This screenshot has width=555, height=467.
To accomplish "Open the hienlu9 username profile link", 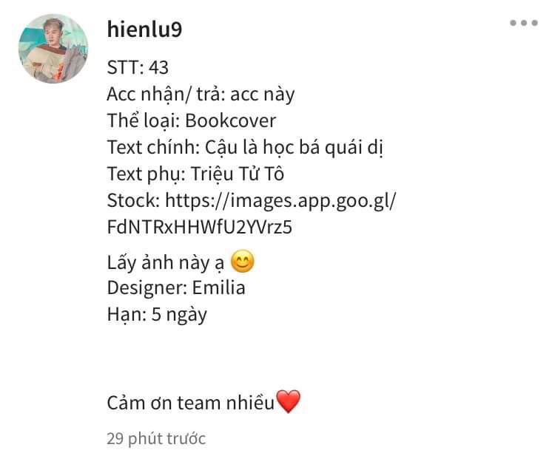I will click(x=144, y=29).
